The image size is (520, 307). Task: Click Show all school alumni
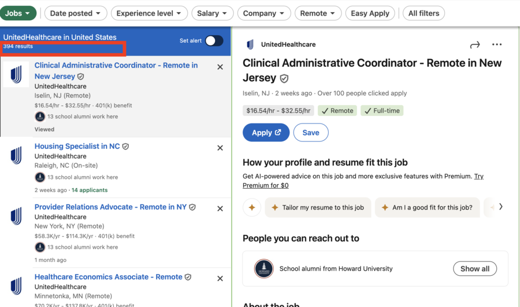tap(475, 268)
